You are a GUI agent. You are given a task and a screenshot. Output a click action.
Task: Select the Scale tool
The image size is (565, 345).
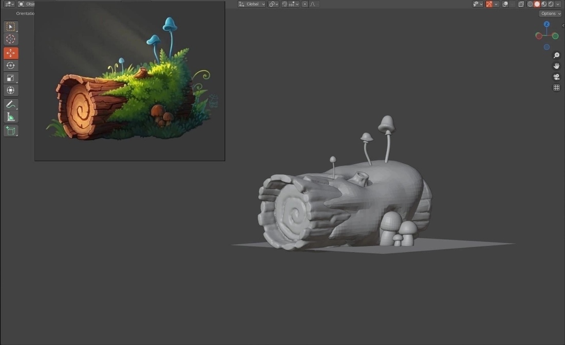click(10, 78)
